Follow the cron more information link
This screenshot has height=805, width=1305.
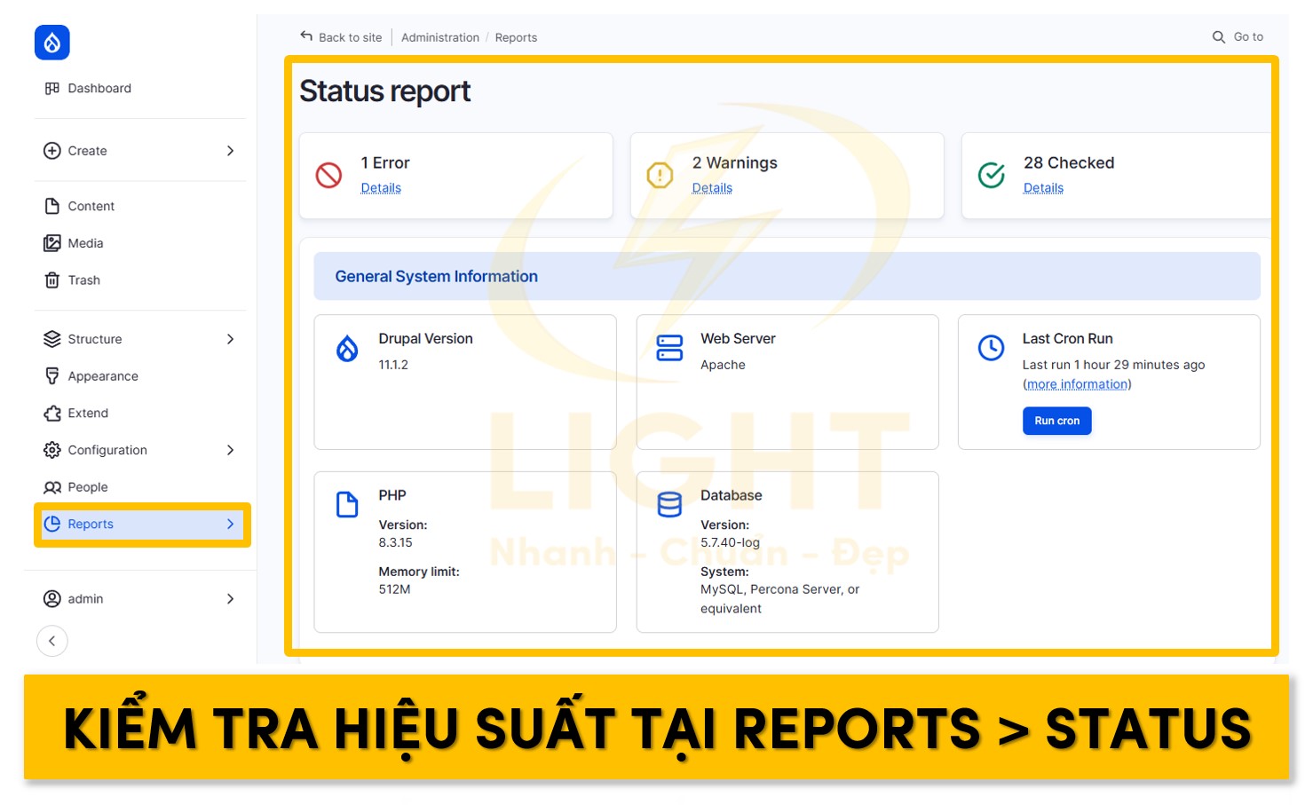coord(1077,384)
